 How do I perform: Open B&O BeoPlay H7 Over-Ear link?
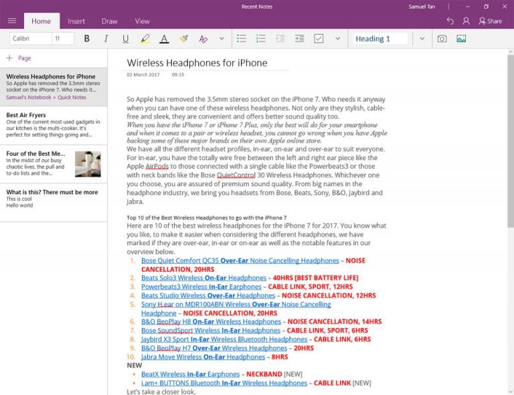[214, 348]
